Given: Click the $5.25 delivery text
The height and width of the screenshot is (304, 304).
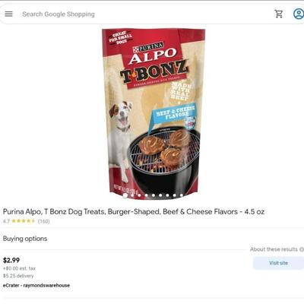Looking at the screenshot, I should pyautogui.click(x=18, y=276).
